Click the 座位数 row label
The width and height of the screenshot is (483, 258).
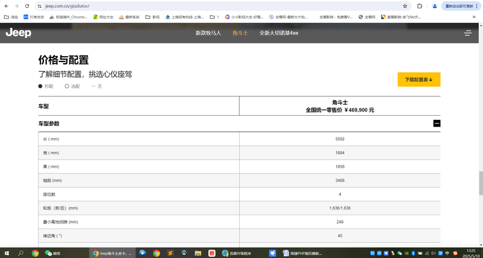(x=49, y=194)
